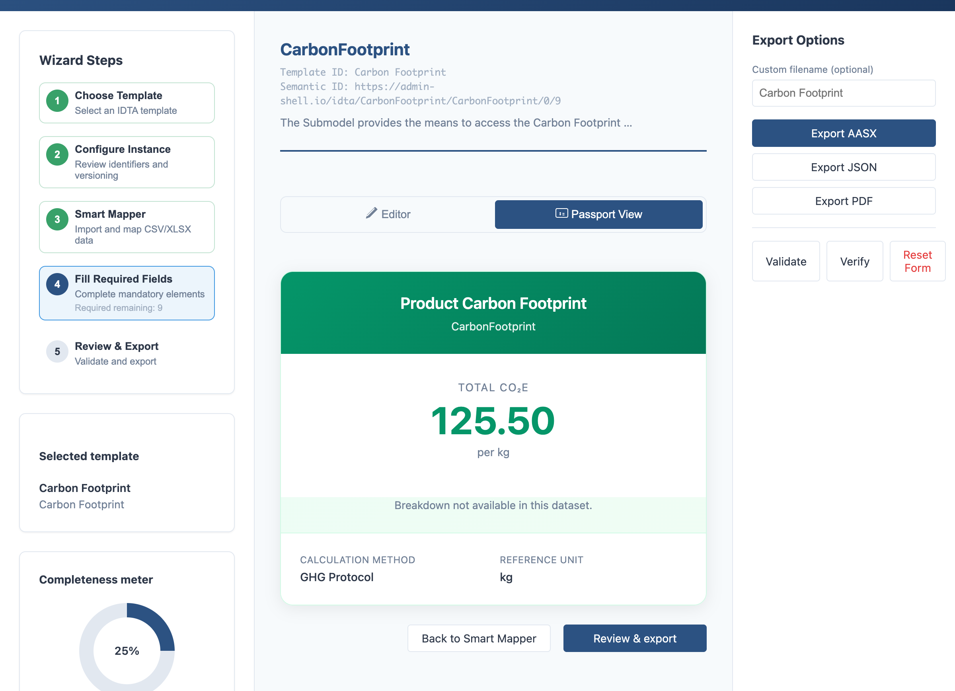The width and height of the screenshot is (955, 691).
Task: Click the step 5 gray circle badge
Action: coord(57,351)
